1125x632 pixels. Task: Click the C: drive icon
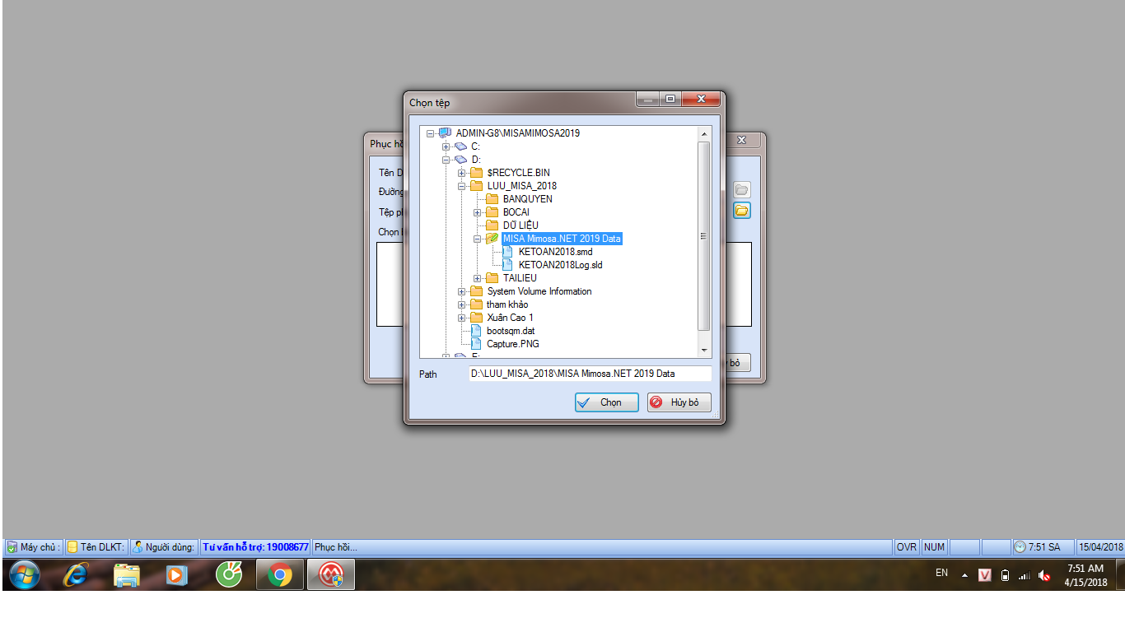(460, 146)
